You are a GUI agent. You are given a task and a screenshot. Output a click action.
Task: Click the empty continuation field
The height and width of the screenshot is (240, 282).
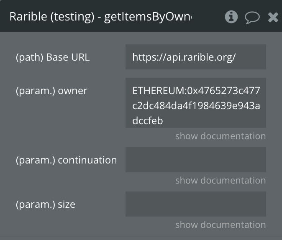click(196, 160)
